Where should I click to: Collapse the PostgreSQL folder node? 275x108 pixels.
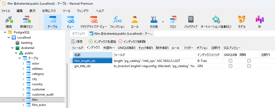(x=5, y=32)
